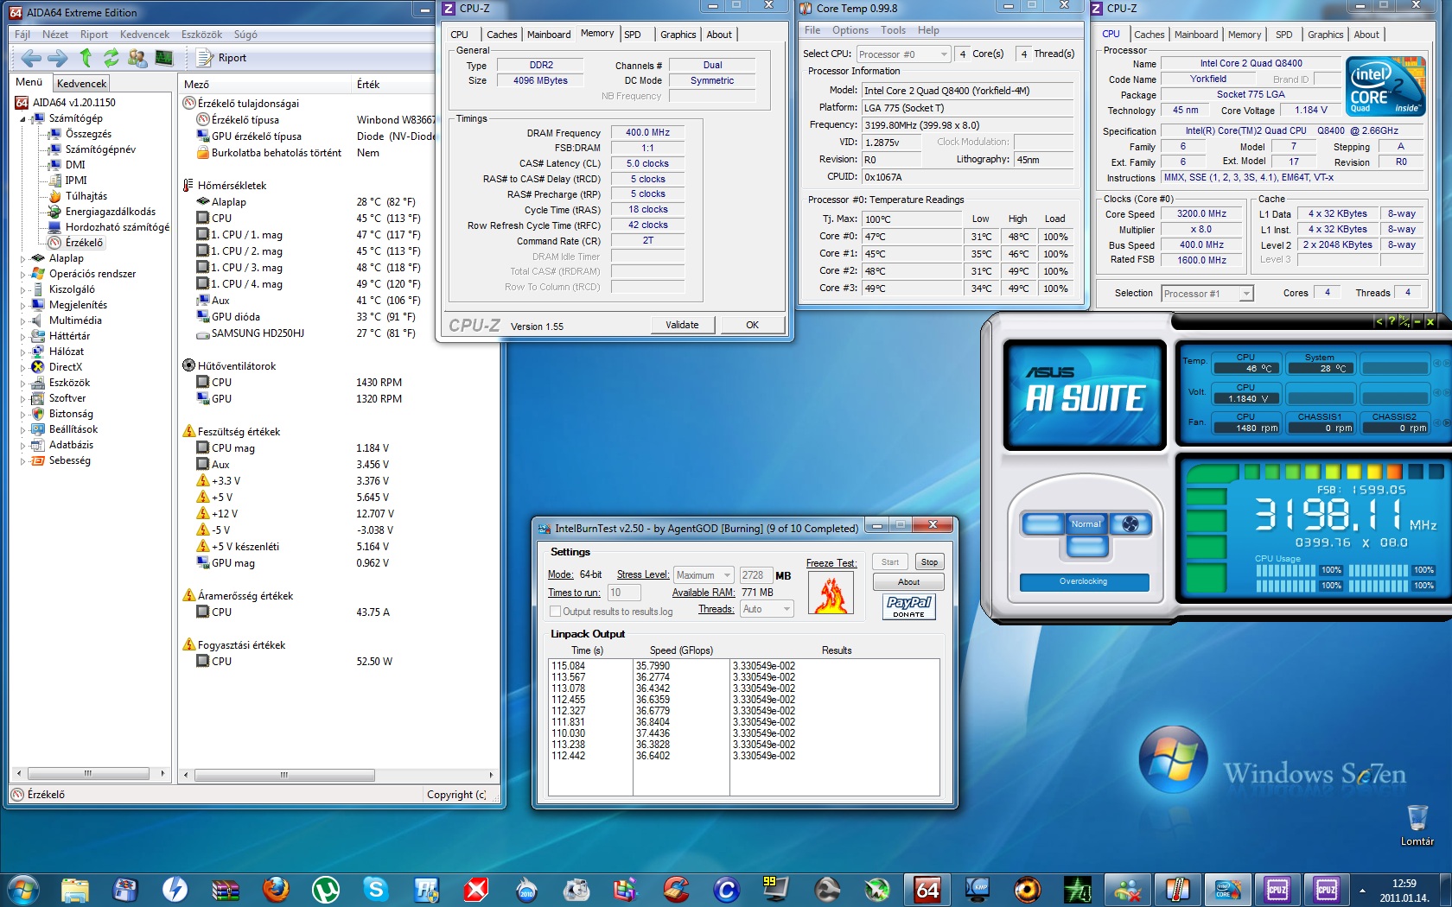Click the green monitor icon in AIDA64 toolbar
Screen dimensions: 1452x907
point(163,58)
